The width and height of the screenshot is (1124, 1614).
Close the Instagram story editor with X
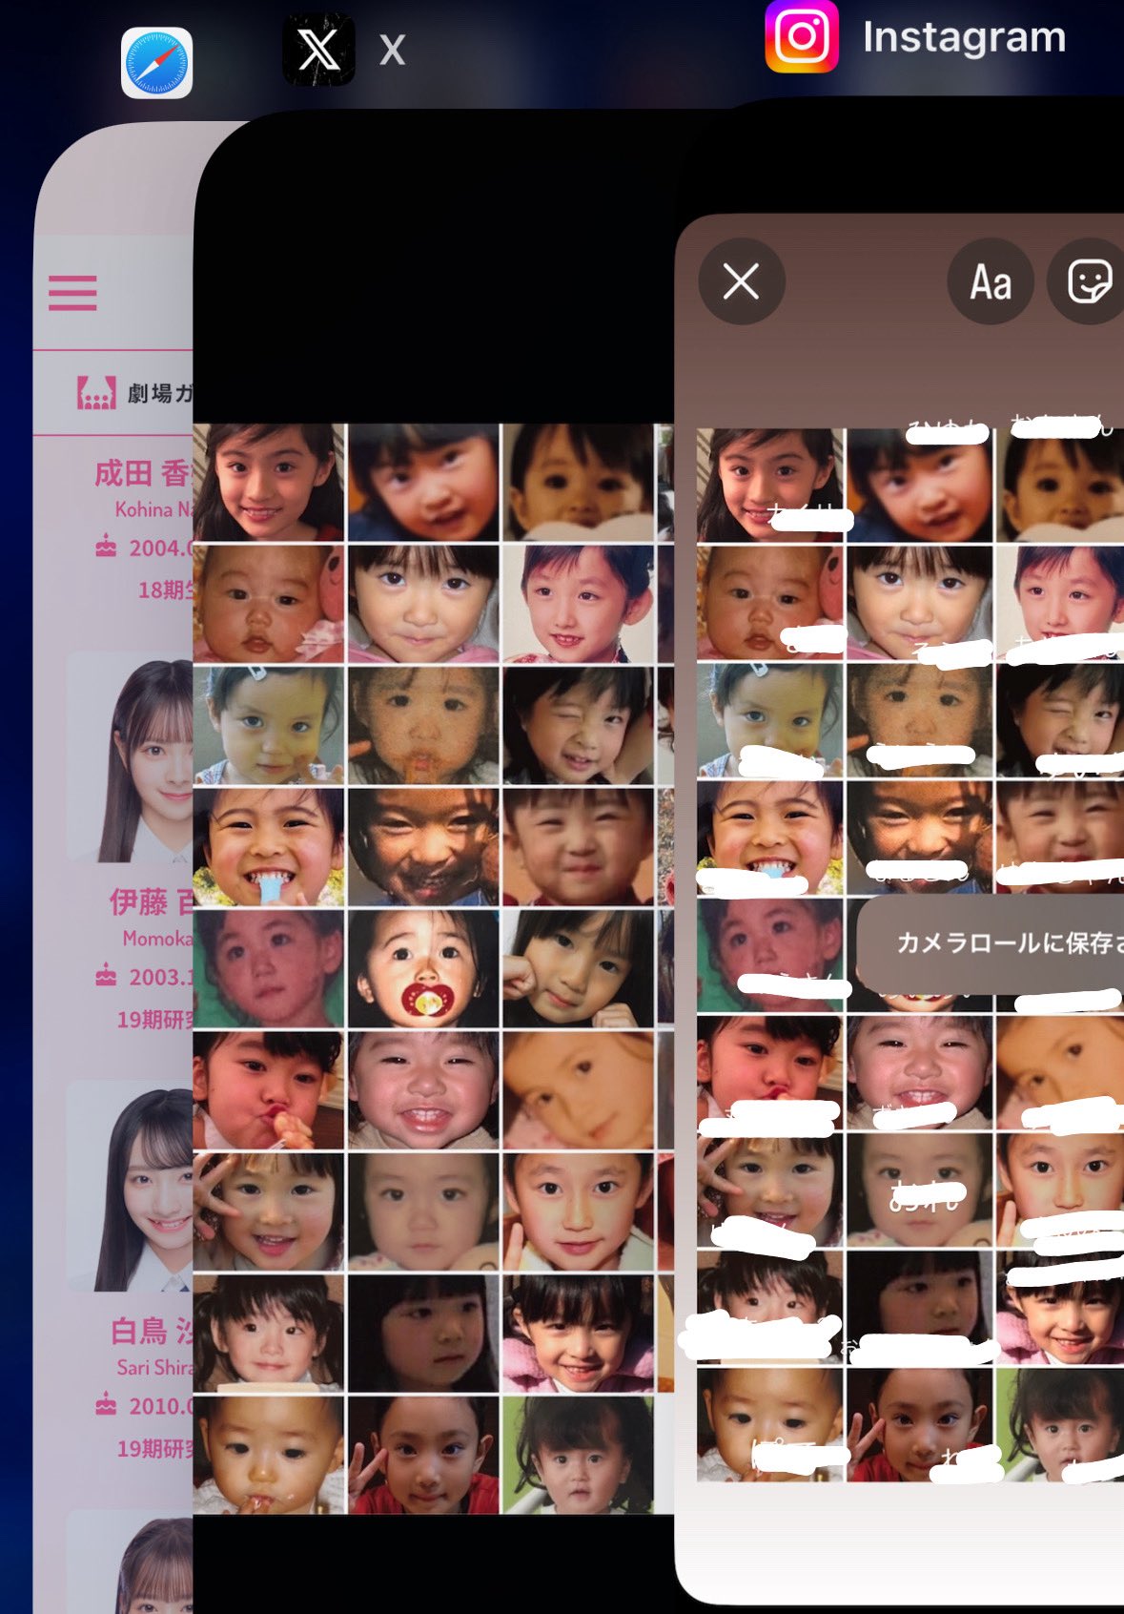point(742,281)
